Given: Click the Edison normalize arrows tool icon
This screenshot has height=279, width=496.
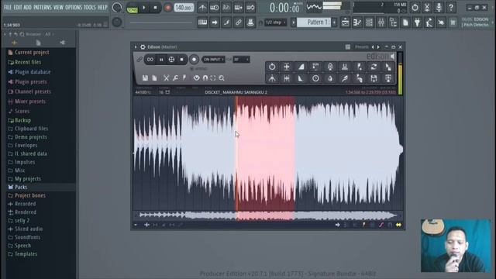Looking at the screenshot, I should (x=286, y=67).
